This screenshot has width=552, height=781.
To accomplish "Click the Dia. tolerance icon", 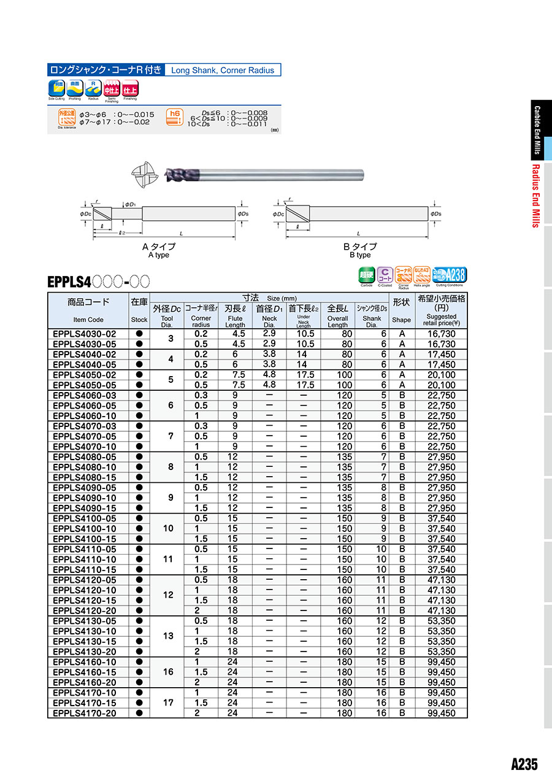I will (x=67, y=117).
